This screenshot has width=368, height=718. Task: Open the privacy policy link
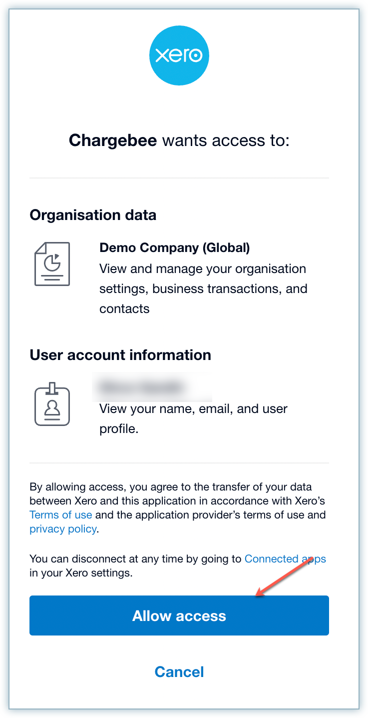[x=63, y=529]
